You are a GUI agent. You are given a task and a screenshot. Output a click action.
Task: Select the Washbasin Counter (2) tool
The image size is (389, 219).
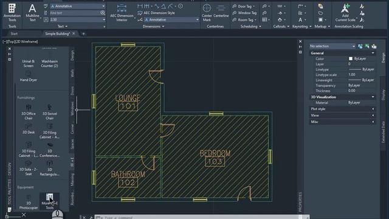point(49,63)
